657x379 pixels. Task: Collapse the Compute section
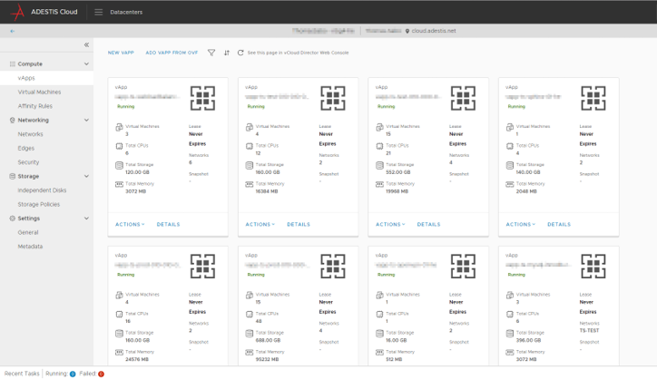87,64
